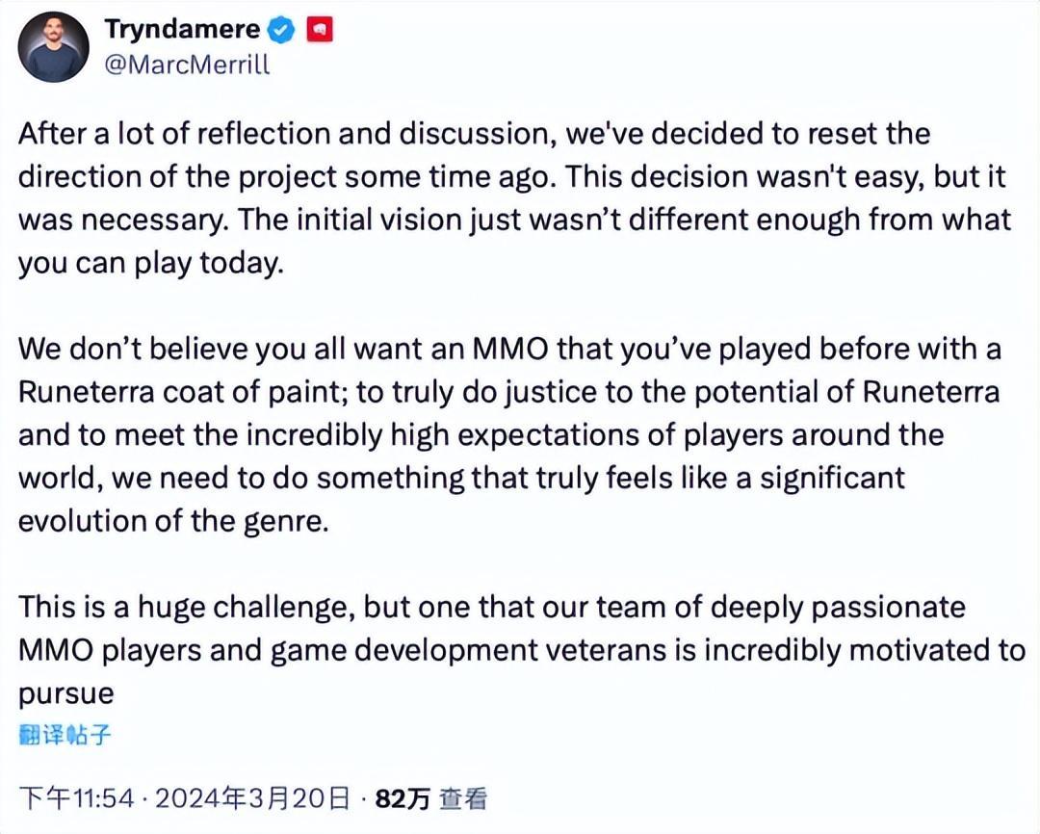1040x834 pixels.
Task: Click the 查看 views label
Action: pos(463,798)
